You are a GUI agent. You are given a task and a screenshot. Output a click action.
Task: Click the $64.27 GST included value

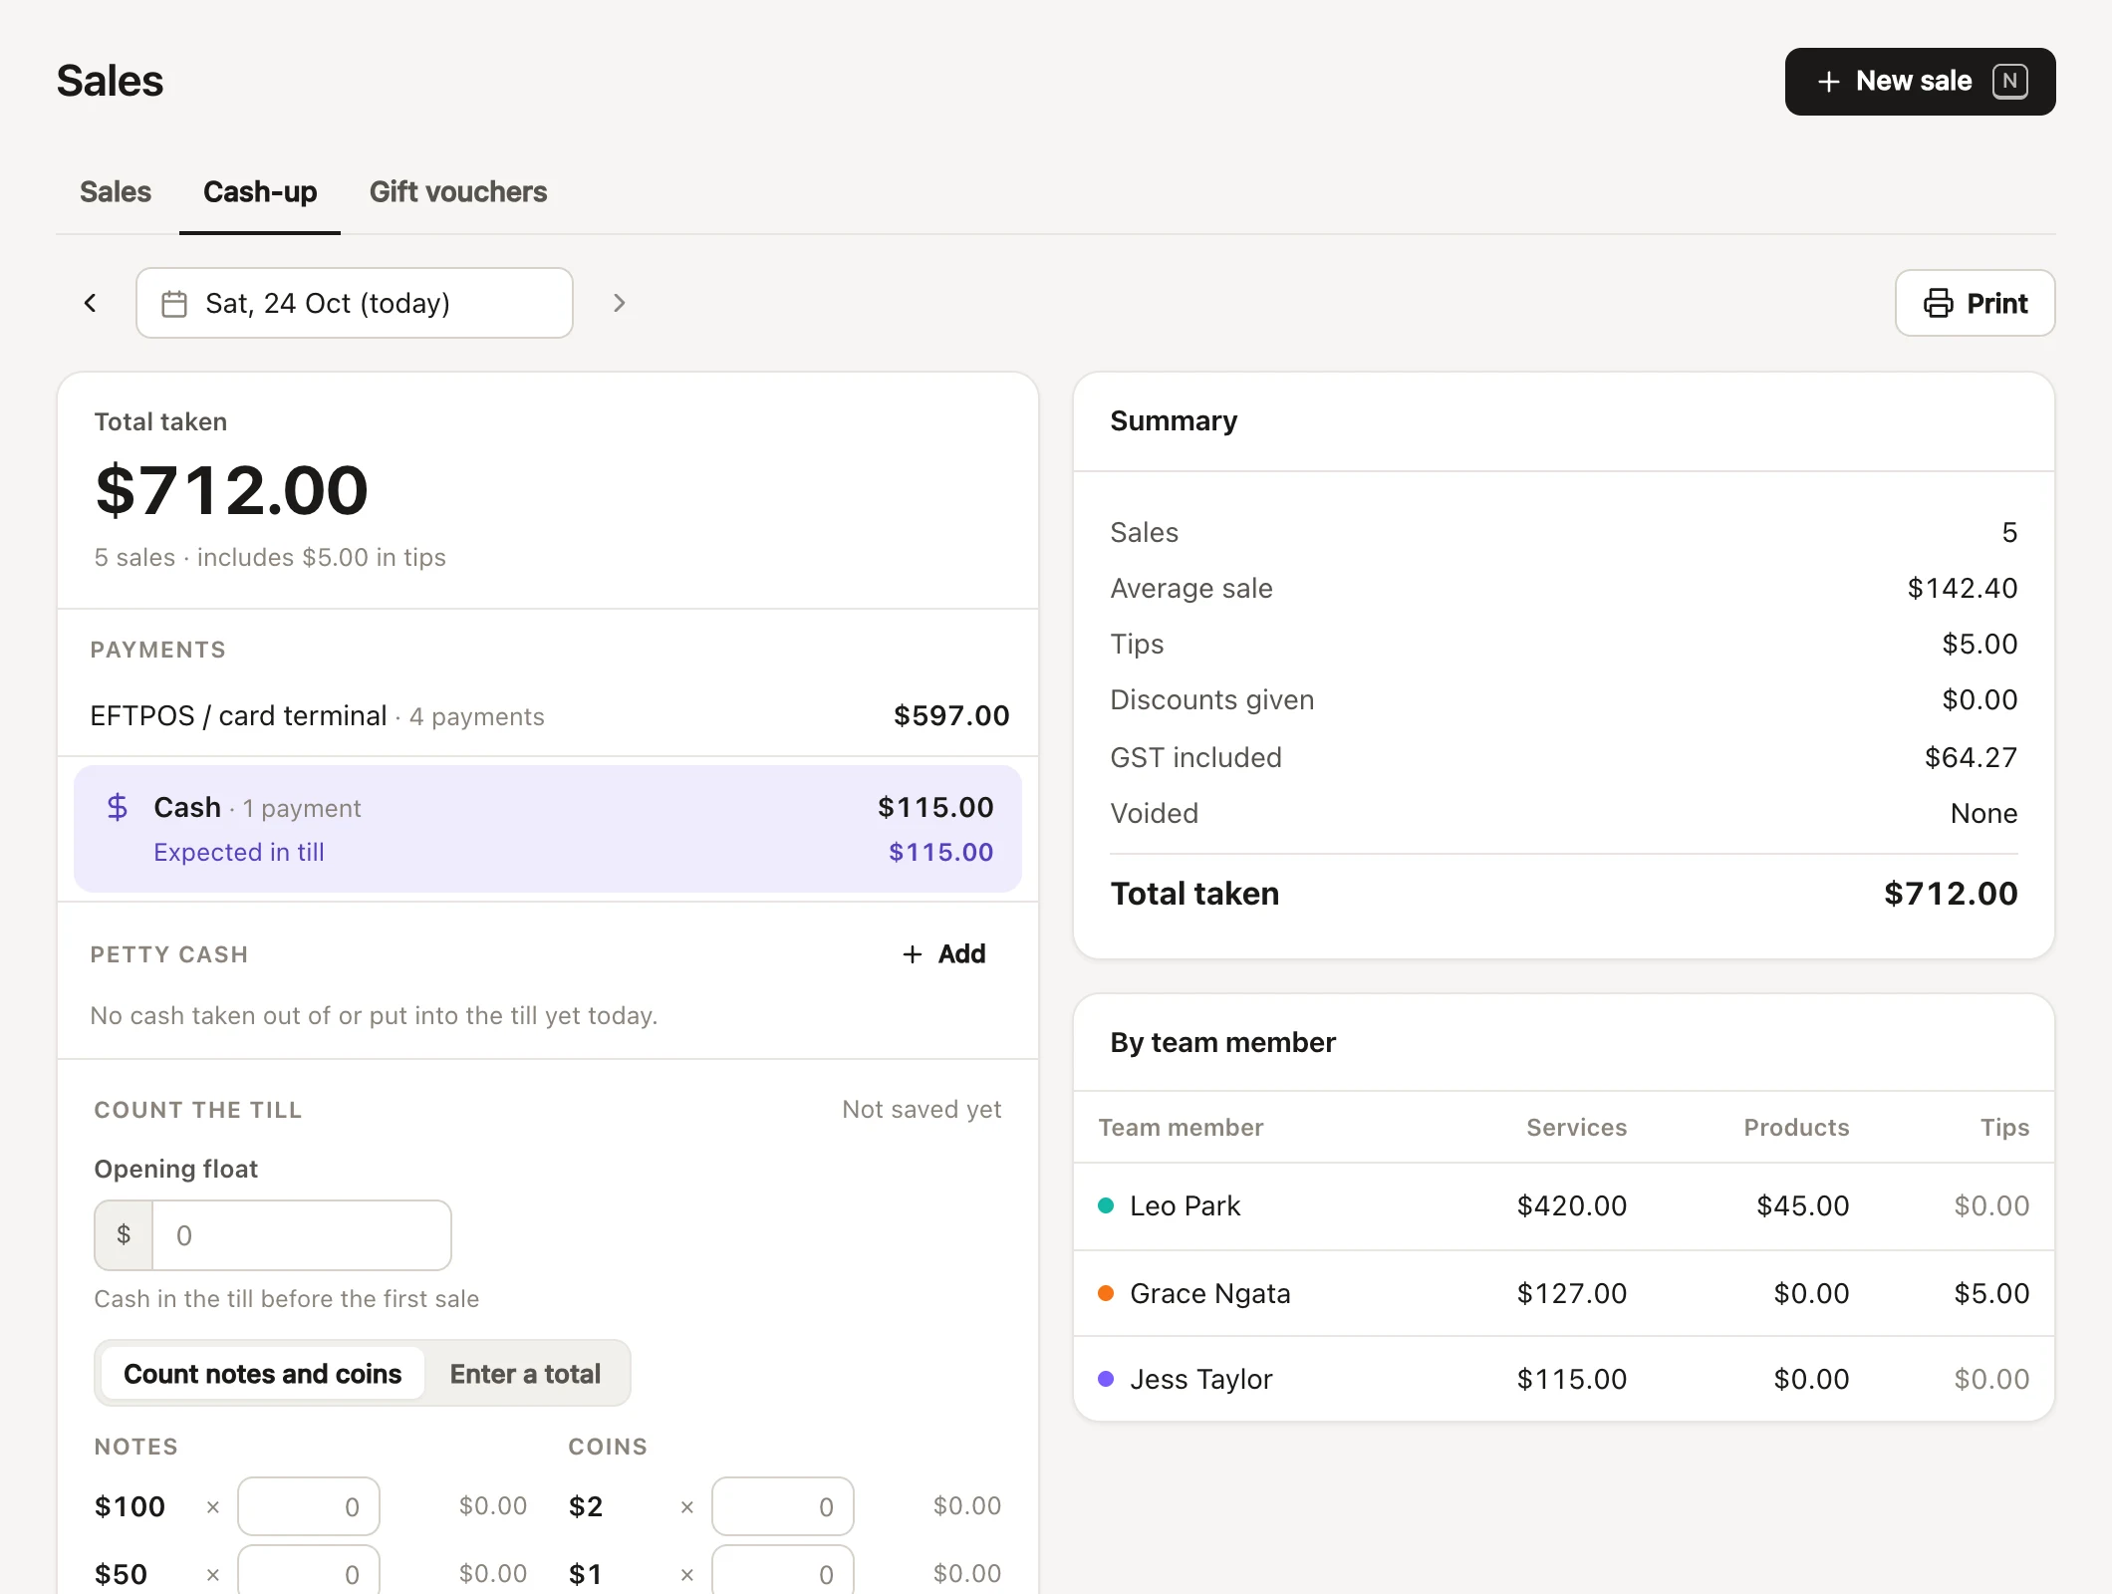pos(1971,757)
